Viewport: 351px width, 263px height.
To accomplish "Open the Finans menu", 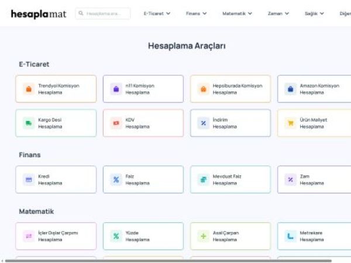I will click(196, 13).
